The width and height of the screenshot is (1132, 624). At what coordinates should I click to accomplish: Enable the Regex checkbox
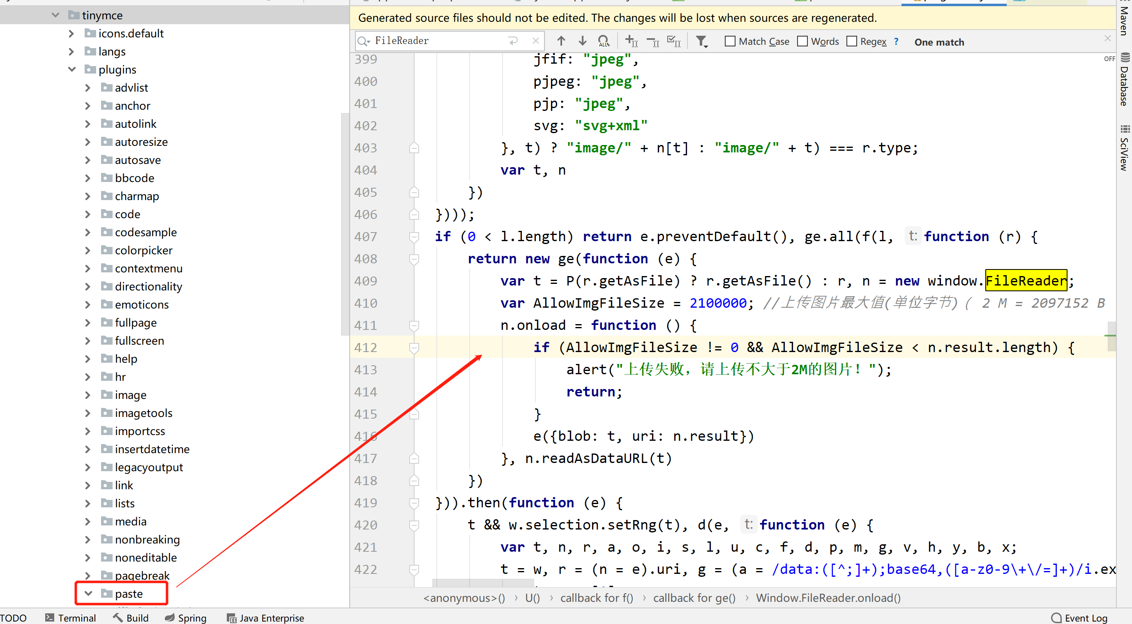852,41
